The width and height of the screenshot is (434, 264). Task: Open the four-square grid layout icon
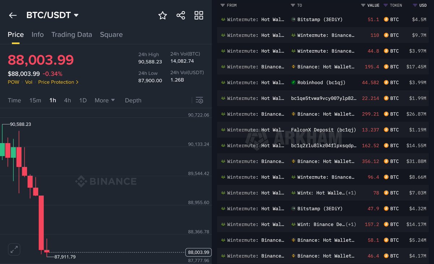[x=199, y=15]
